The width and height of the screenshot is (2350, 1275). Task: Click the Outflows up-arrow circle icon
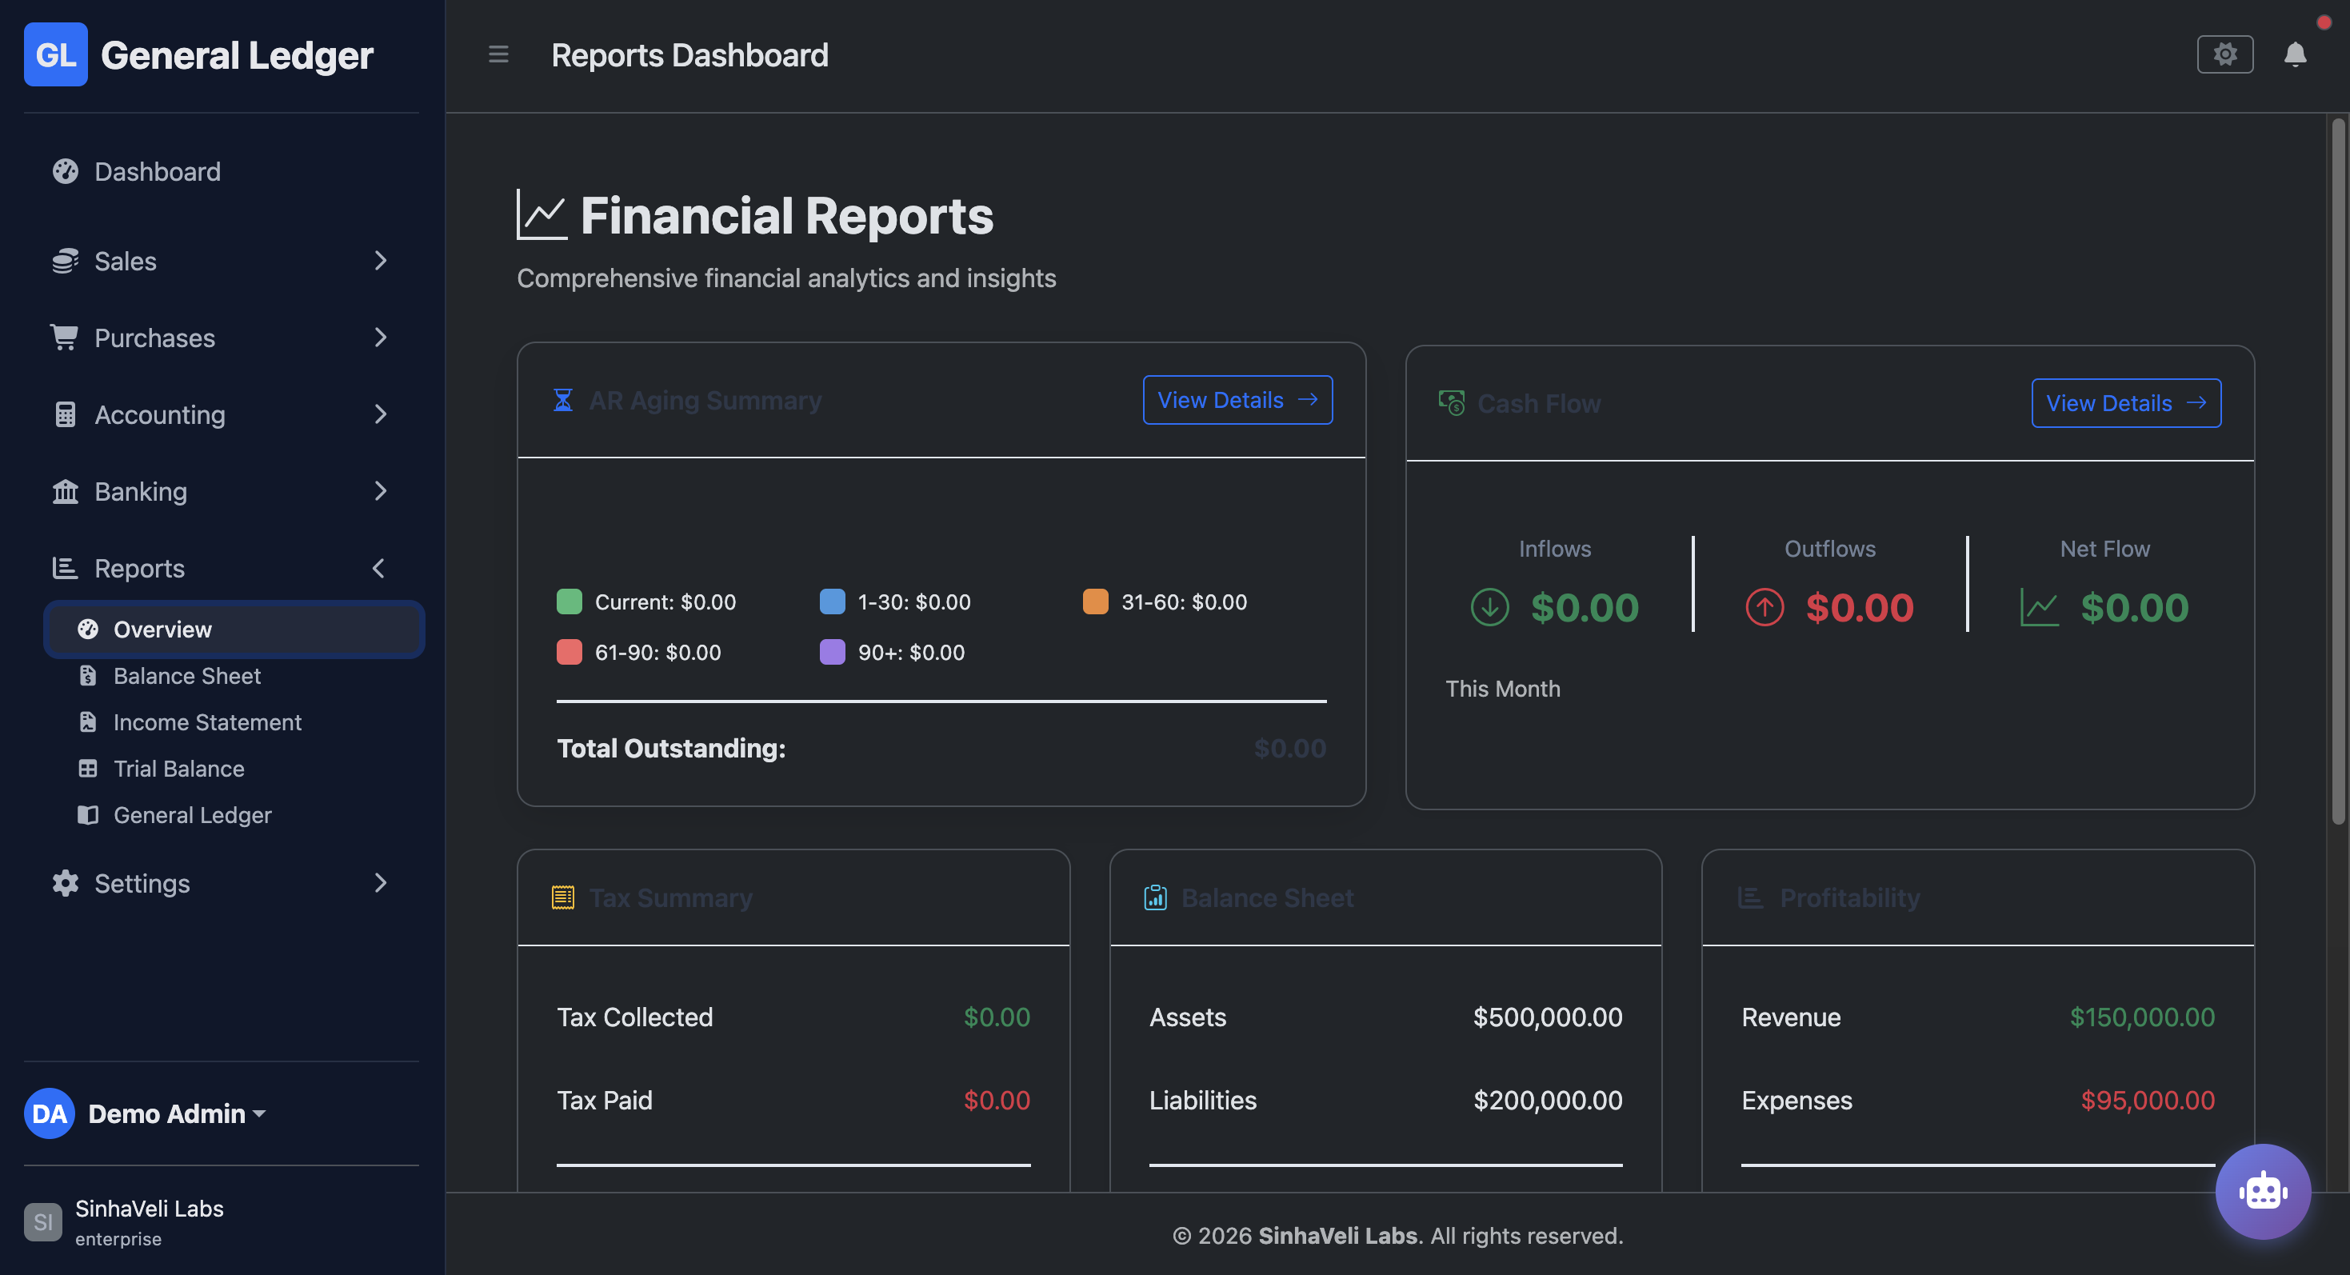point(1764,607)
